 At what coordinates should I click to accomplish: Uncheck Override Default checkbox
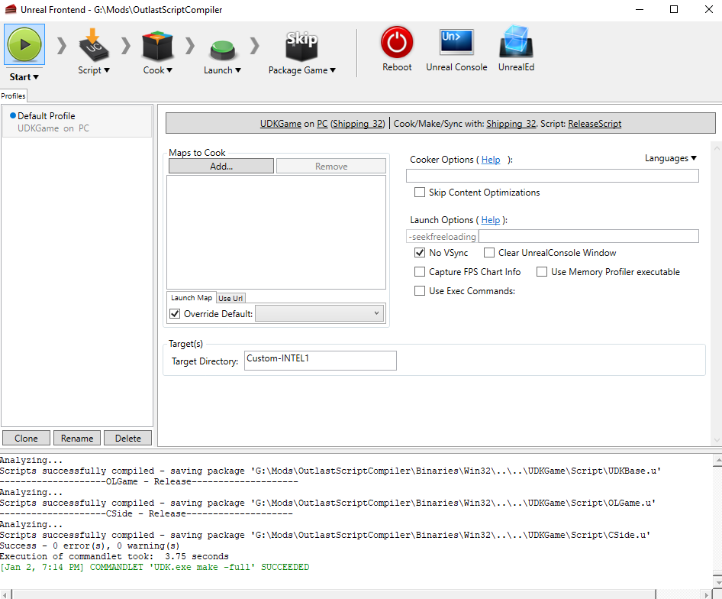pos(175,313)
